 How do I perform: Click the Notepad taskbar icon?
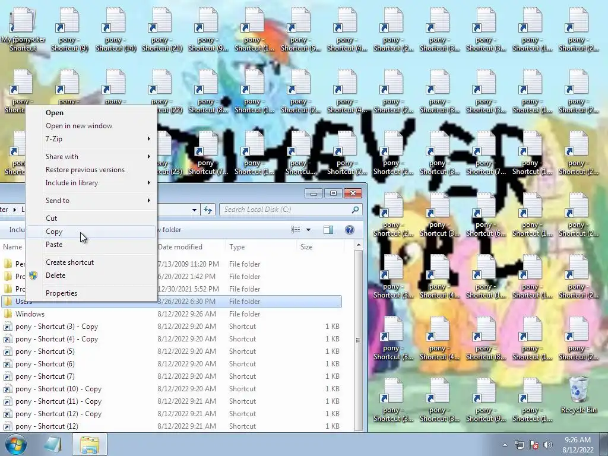[x=52, y=445]
